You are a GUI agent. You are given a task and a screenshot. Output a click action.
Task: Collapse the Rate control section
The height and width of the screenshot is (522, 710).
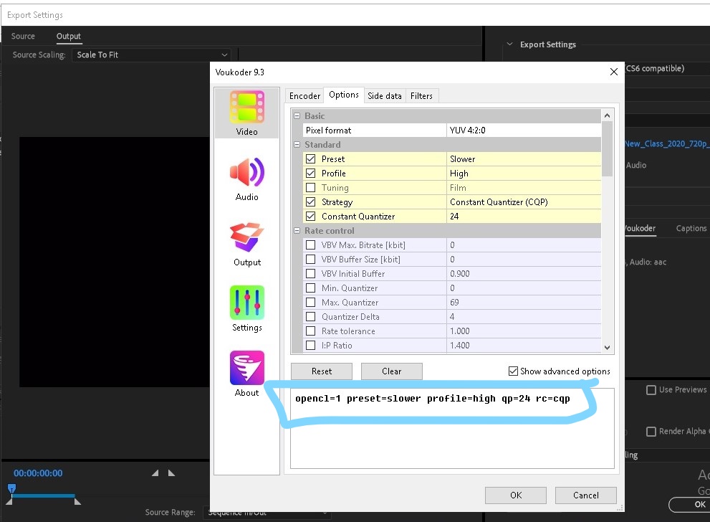[x=297, y=231]
